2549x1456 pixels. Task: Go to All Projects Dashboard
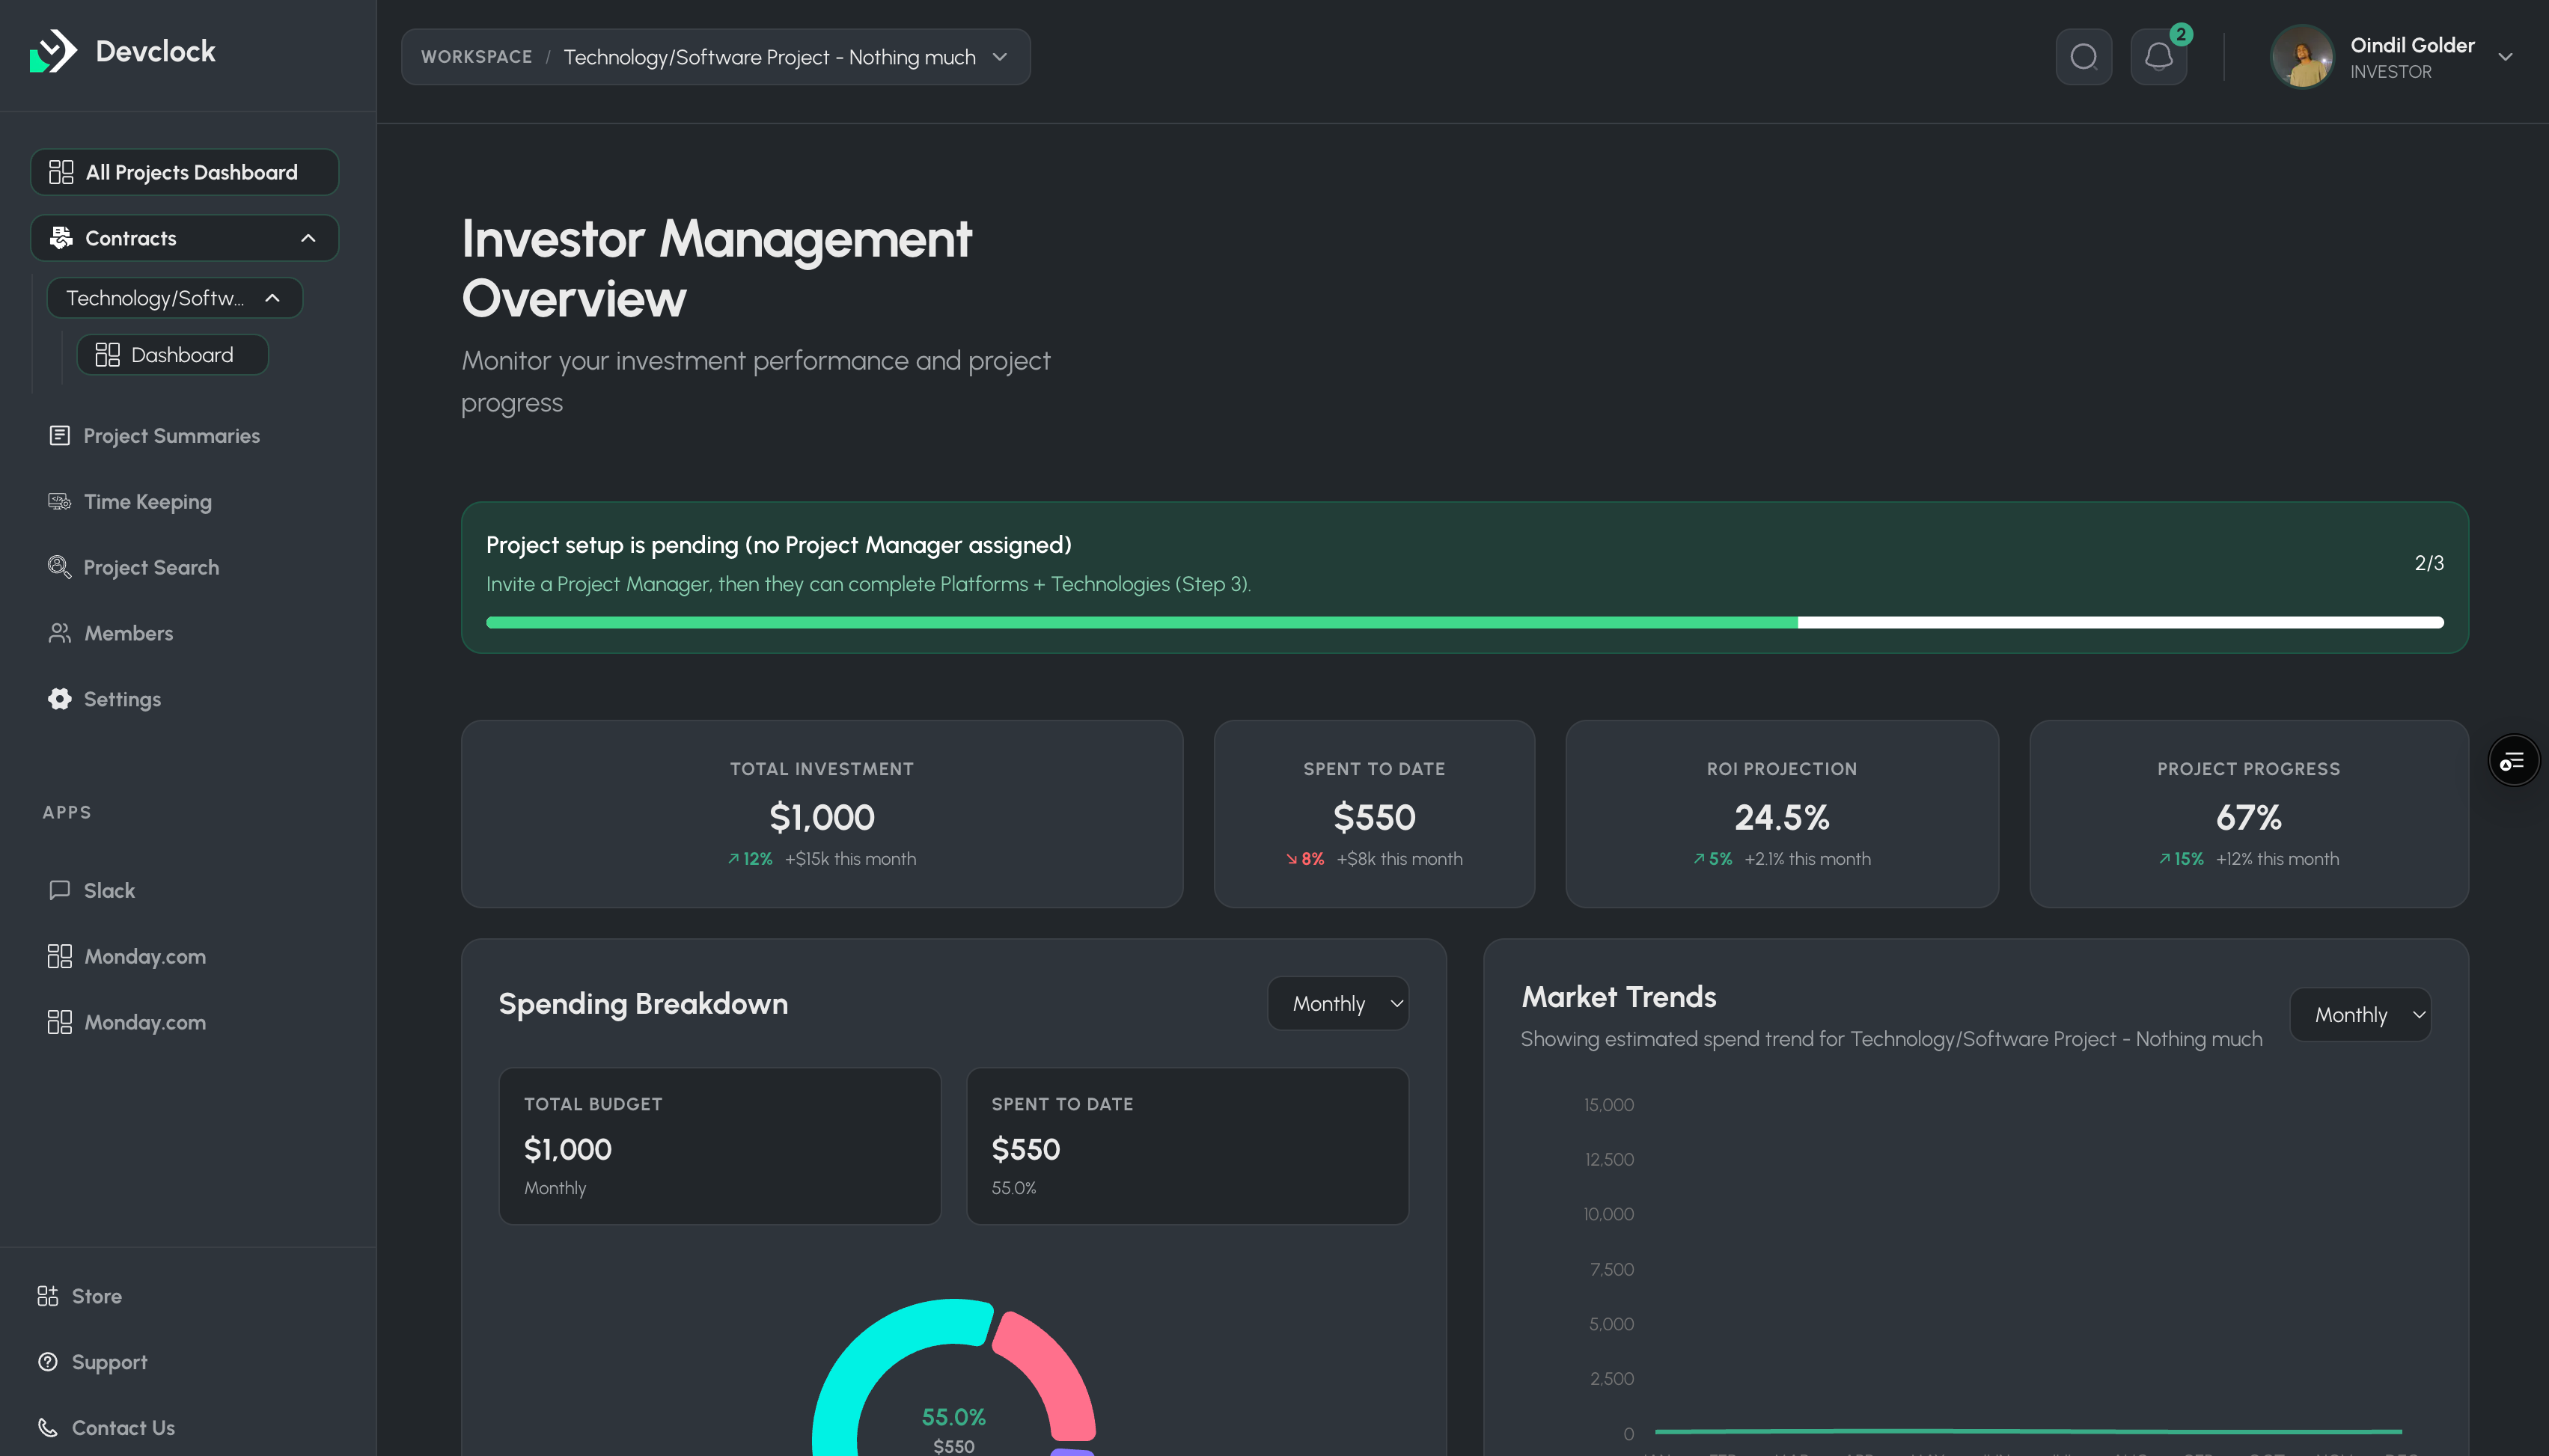(185, 172)
